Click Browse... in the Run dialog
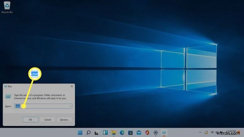Viewport: 244px width, 137px height. tap(65, 120)
